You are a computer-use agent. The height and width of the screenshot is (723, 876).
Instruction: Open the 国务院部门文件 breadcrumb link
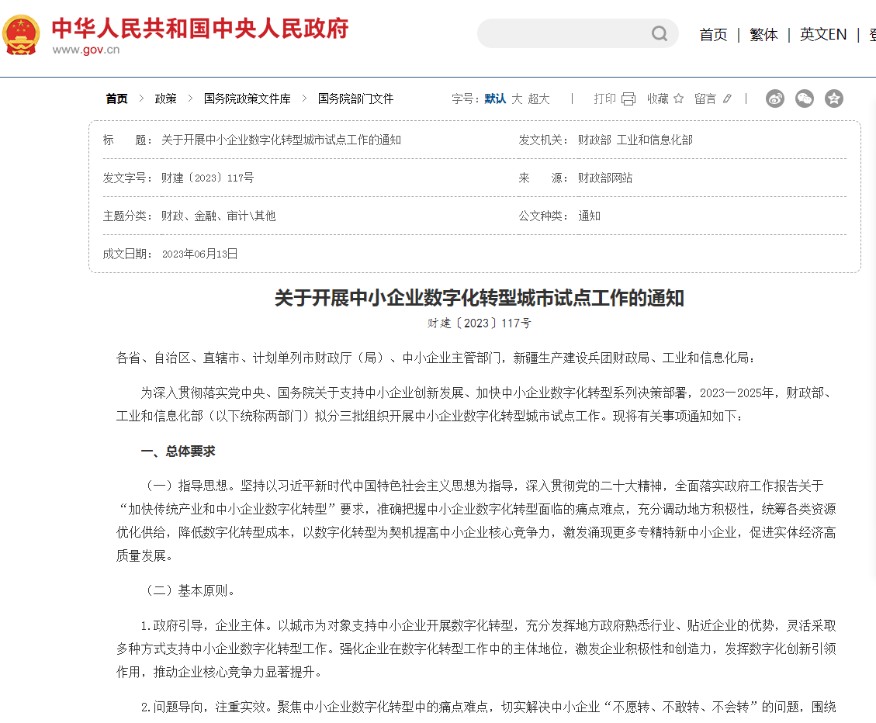(x=355, y=99)
